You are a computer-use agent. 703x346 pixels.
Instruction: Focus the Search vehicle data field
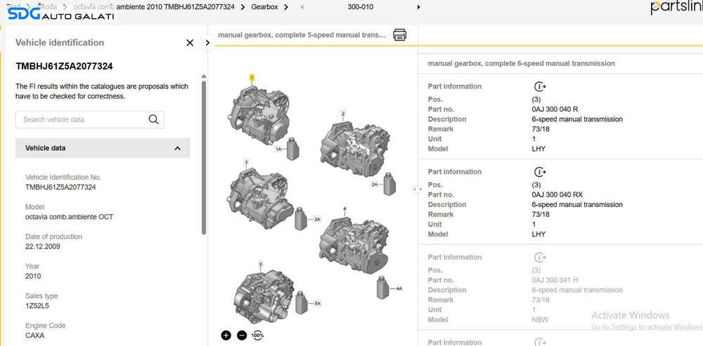(x=90, y=119)
